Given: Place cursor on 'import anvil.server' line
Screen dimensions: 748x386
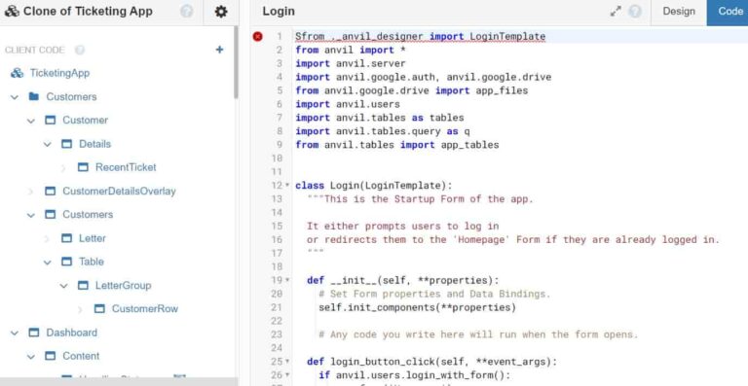Looking at the screenshot, I should pos(351,63).
